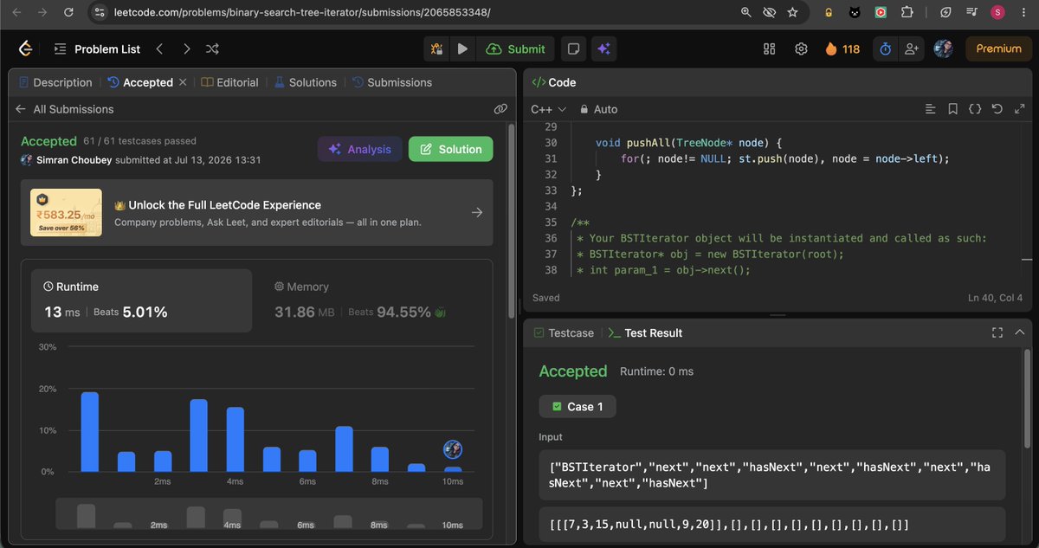Open the layout grid icon

click(769, 49)
